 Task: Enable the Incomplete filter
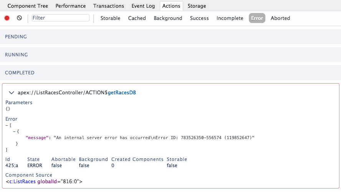click(230, 18)
